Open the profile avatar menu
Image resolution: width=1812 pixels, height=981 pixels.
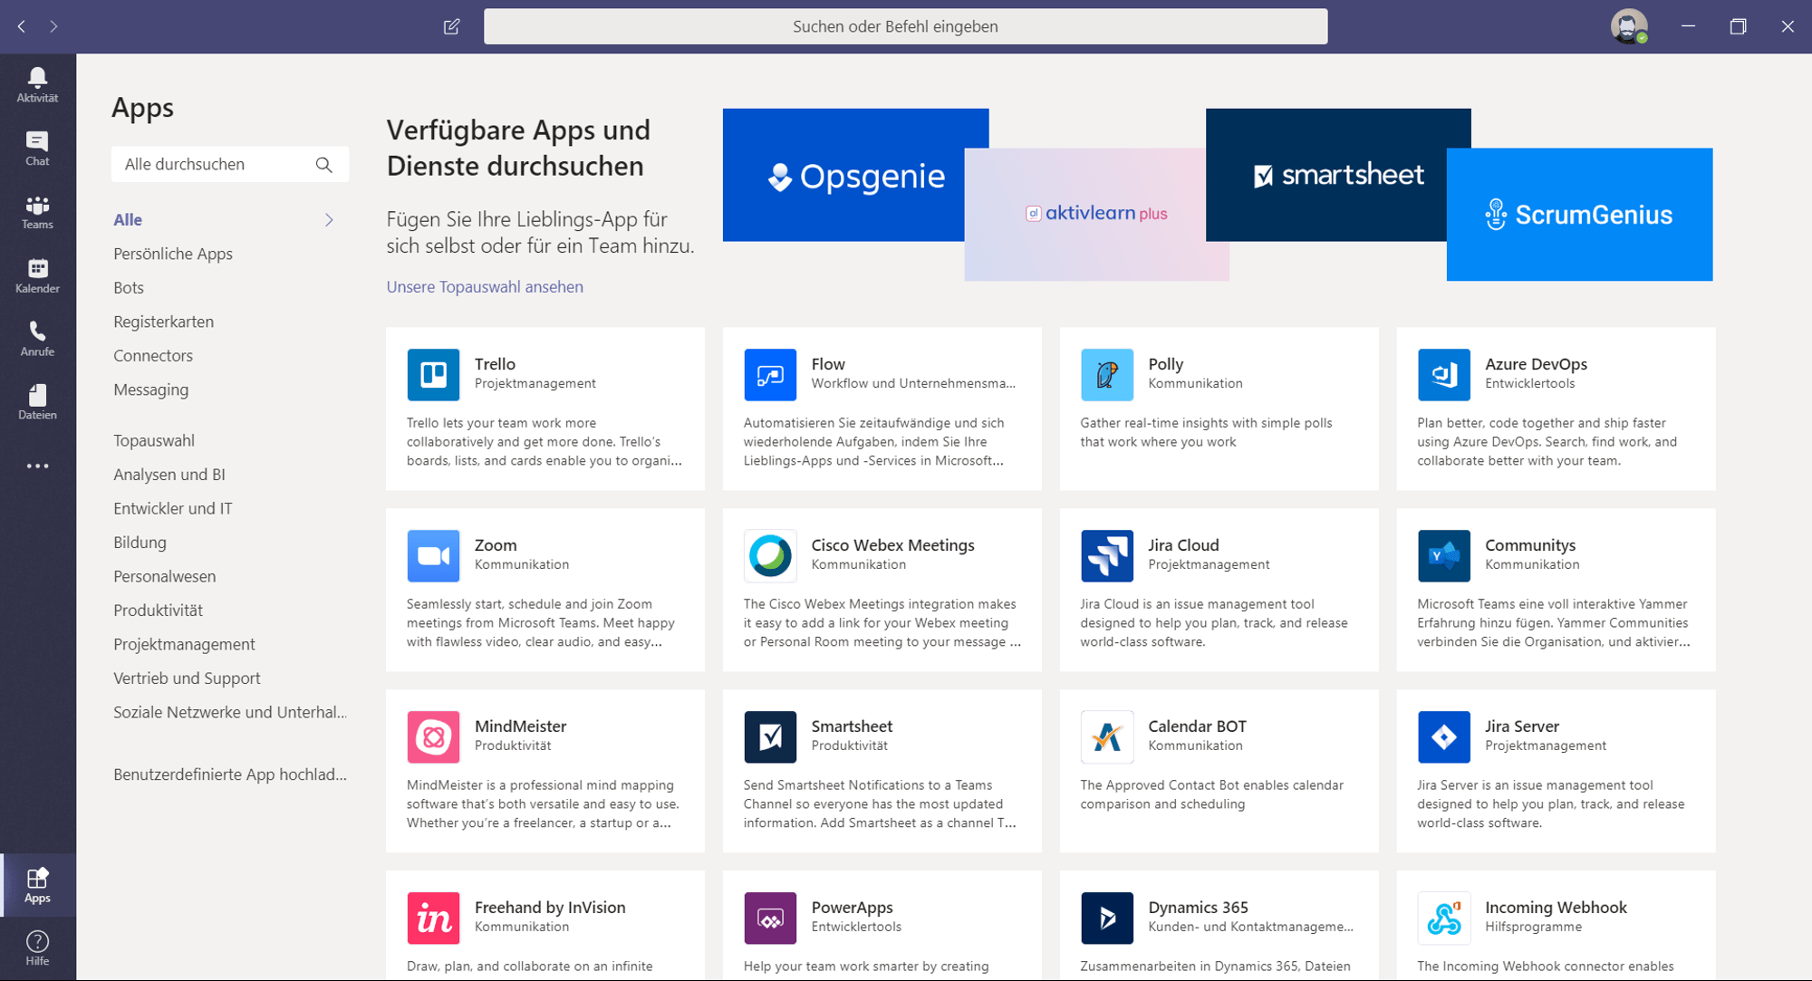[1629, 26]
